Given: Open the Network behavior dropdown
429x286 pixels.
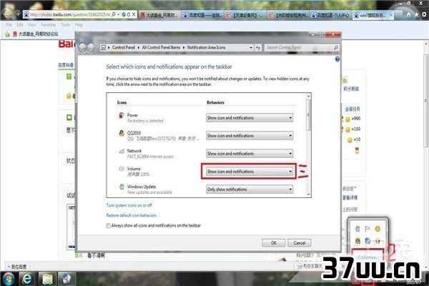Looking at the screenshot, I should 250,153.
